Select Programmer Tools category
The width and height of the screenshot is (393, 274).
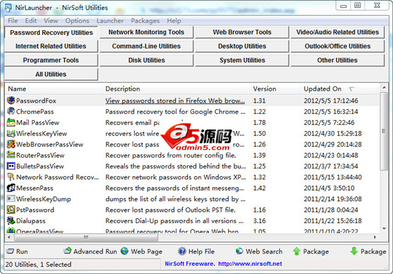51,60
